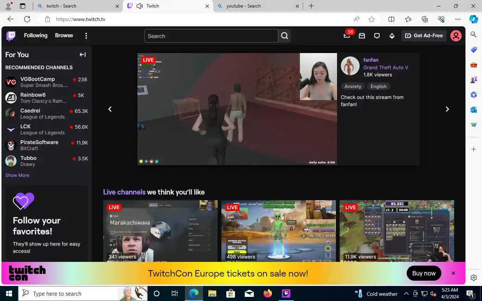Collapse the For You sidebar
The width and height of the screenshot is (482, 301).
(x=82, y=55)
